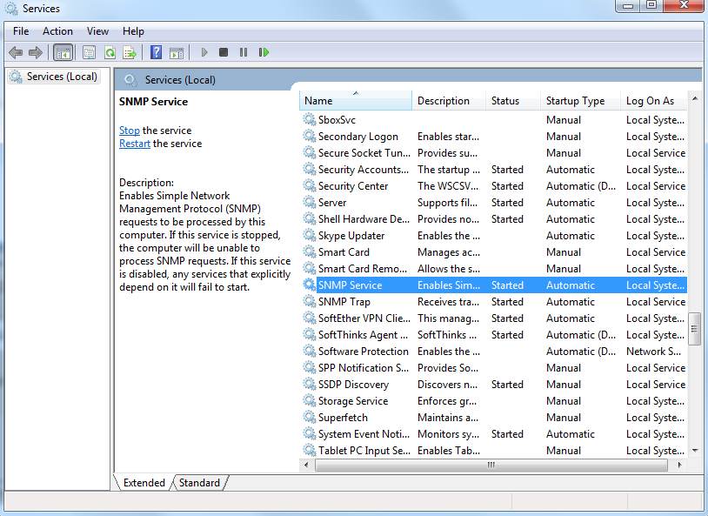The height and width of the screenshot is (516, 708).
Task: Open the Action menu
Action: pos(57,30)
